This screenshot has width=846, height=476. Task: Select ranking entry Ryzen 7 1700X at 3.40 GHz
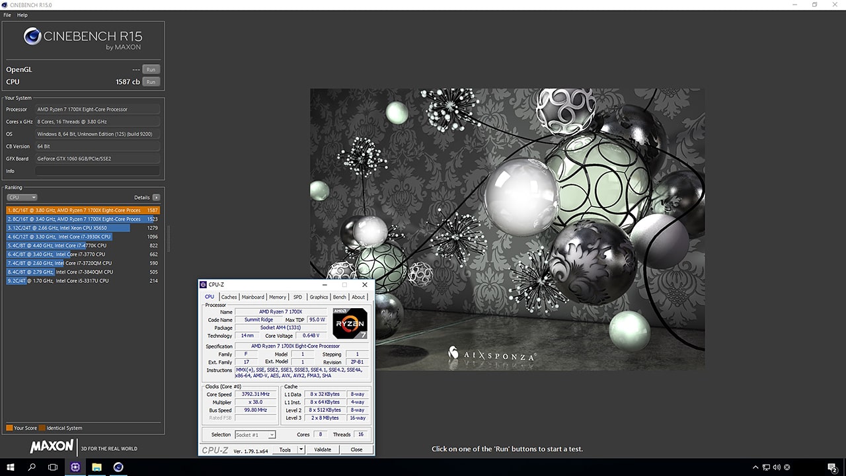point(83,219)
